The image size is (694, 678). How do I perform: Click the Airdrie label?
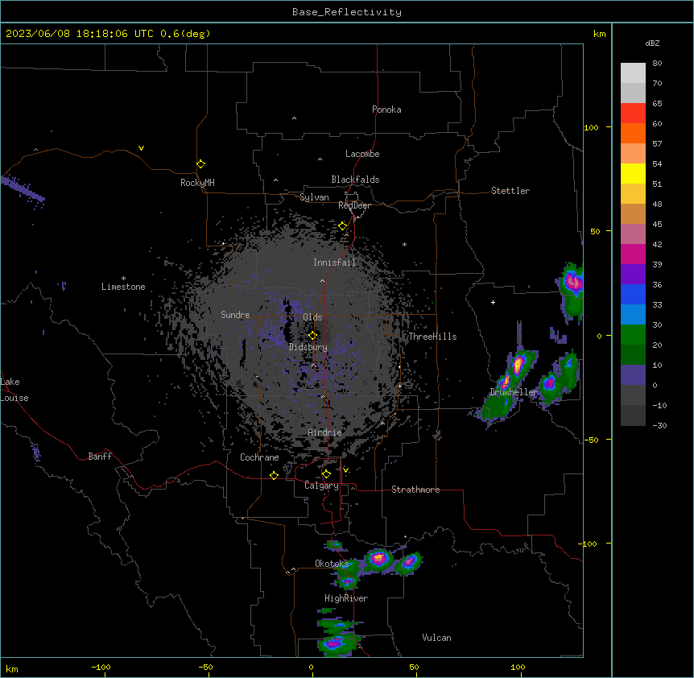[x=324, y=432]
